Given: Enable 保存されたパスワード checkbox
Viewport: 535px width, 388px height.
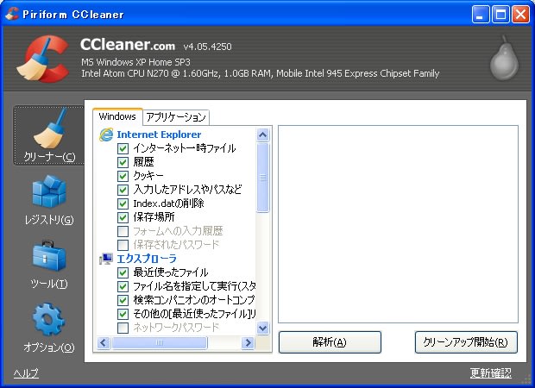Looking at the screenshot, I should click(123, 245).
